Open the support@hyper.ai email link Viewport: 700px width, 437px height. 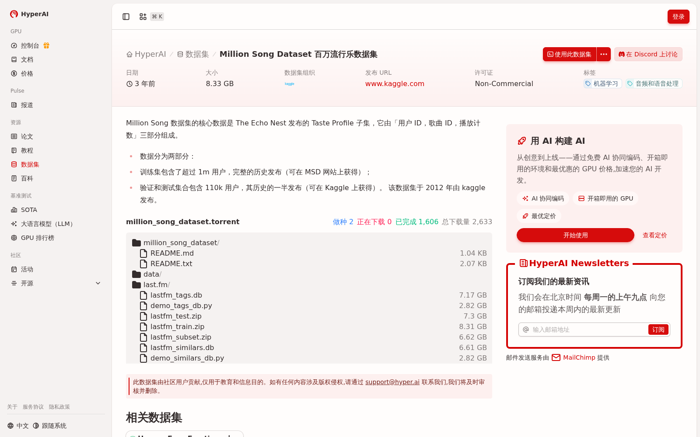coord(392,382)
